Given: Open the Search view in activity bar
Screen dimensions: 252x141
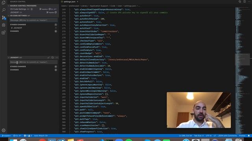Looking at the screenshot, I should pos(4,10).
